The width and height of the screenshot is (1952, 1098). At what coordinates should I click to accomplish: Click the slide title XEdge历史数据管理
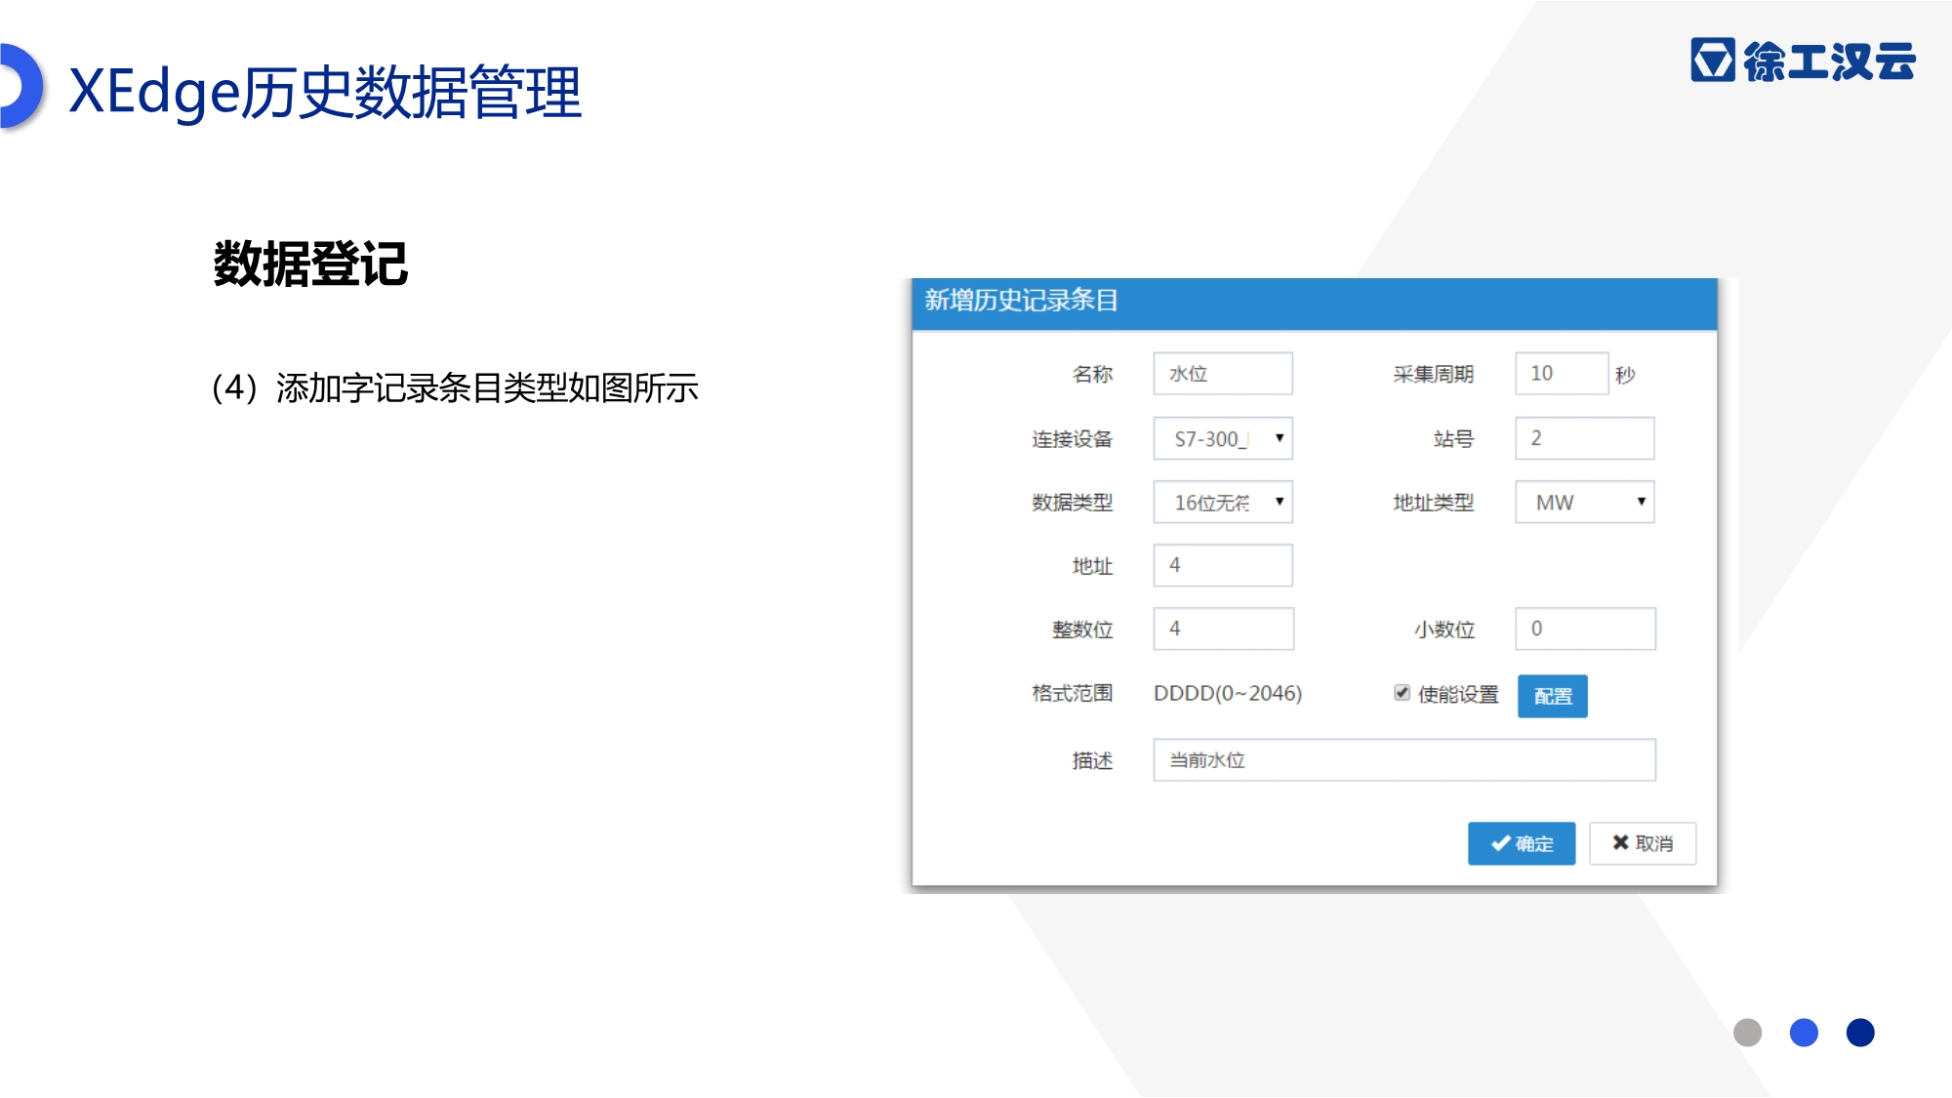(x=325, y=92)
